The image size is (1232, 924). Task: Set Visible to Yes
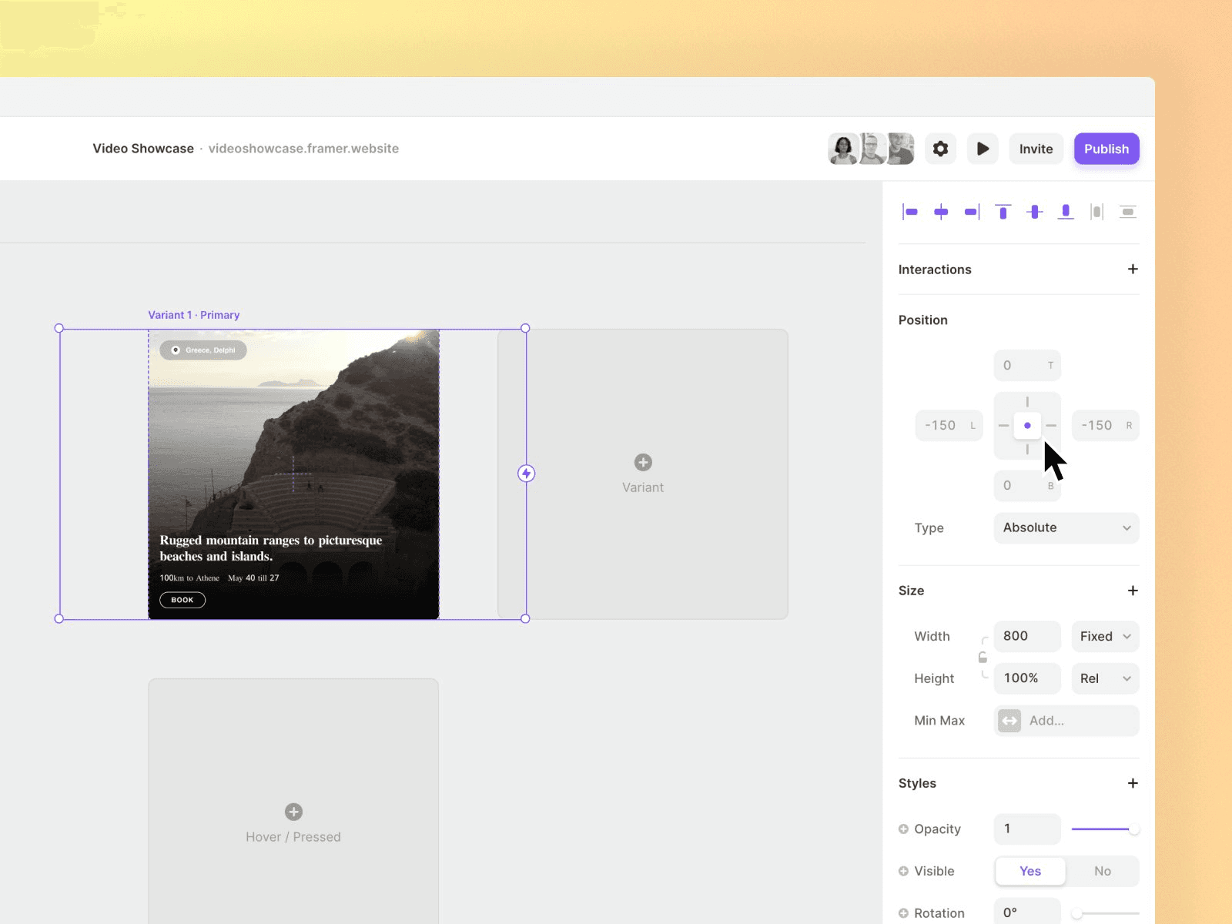click(x=1030, y=871)
